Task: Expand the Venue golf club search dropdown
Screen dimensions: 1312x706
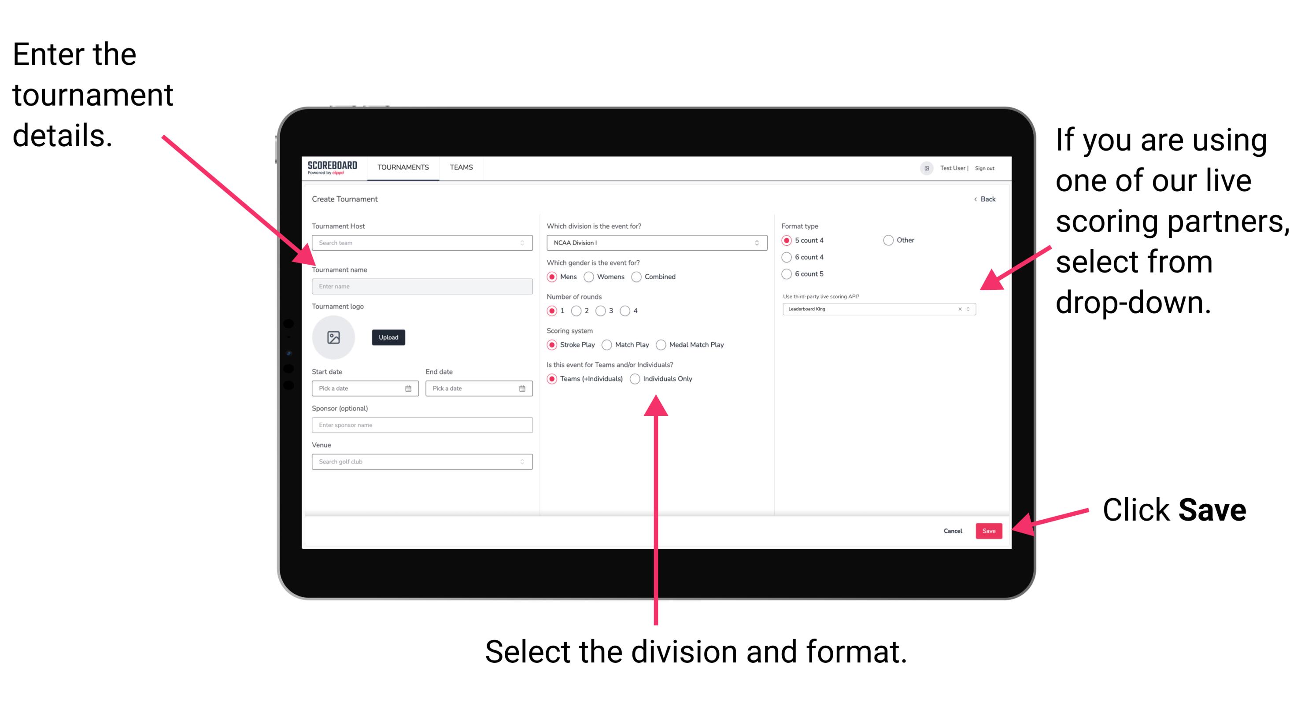Action: pos(521,461)
